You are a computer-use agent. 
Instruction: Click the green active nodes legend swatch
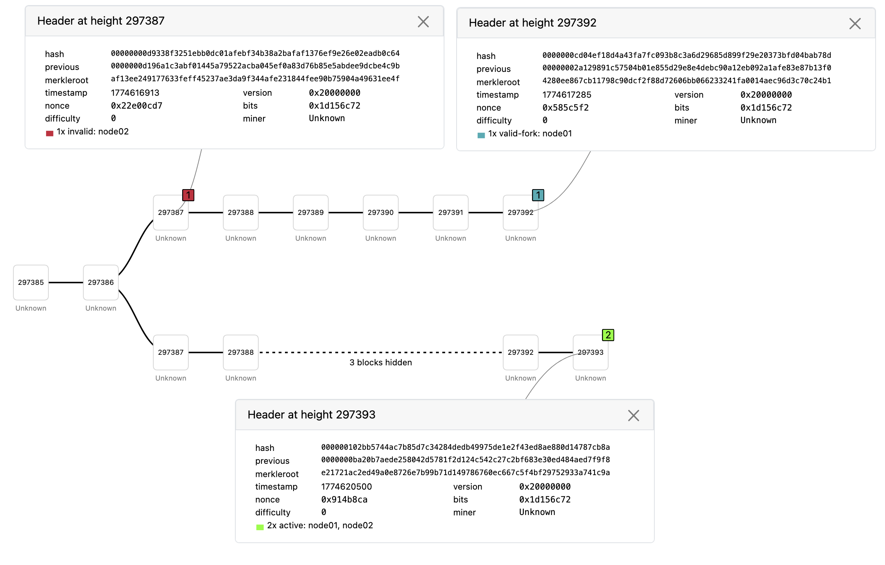(260, 527)
